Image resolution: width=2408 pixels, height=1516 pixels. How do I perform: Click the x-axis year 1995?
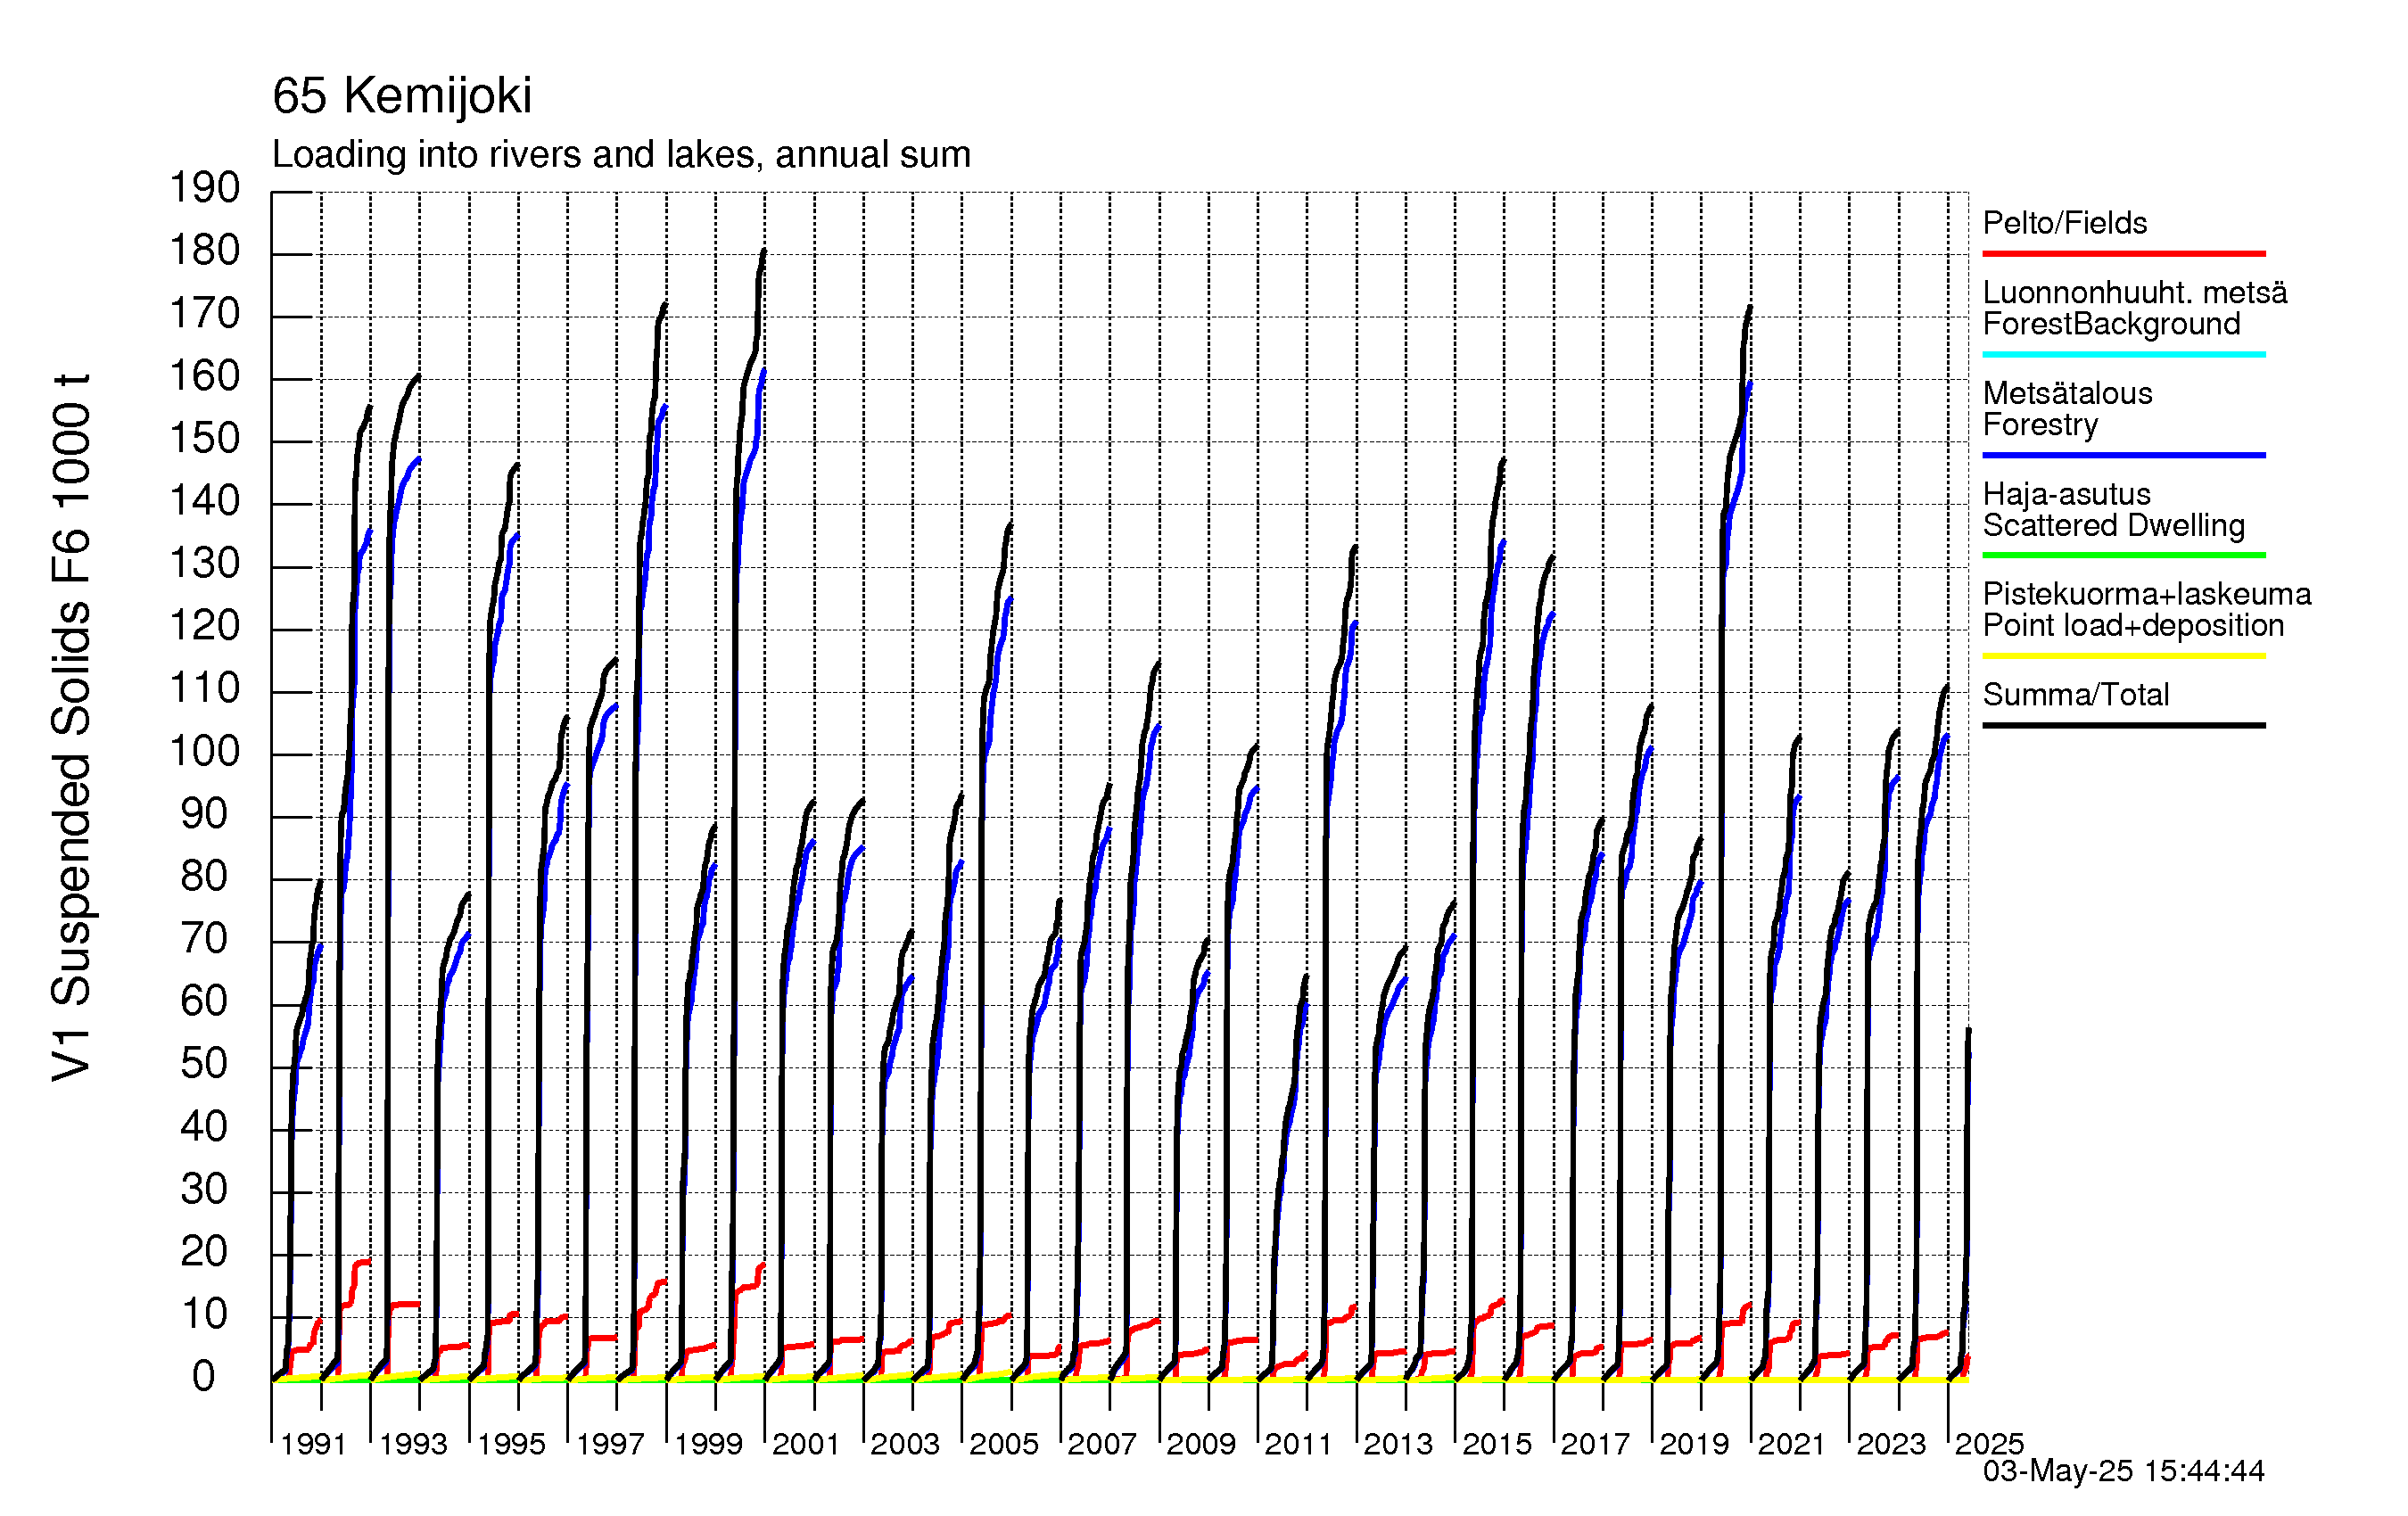(511, 1445)
